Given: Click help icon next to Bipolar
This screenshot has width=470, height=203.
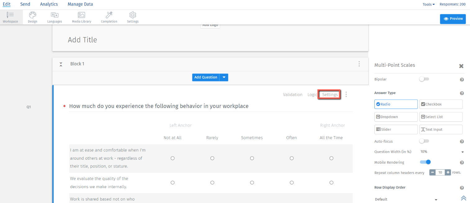Looking at the screenshot, I should [462, 80].
